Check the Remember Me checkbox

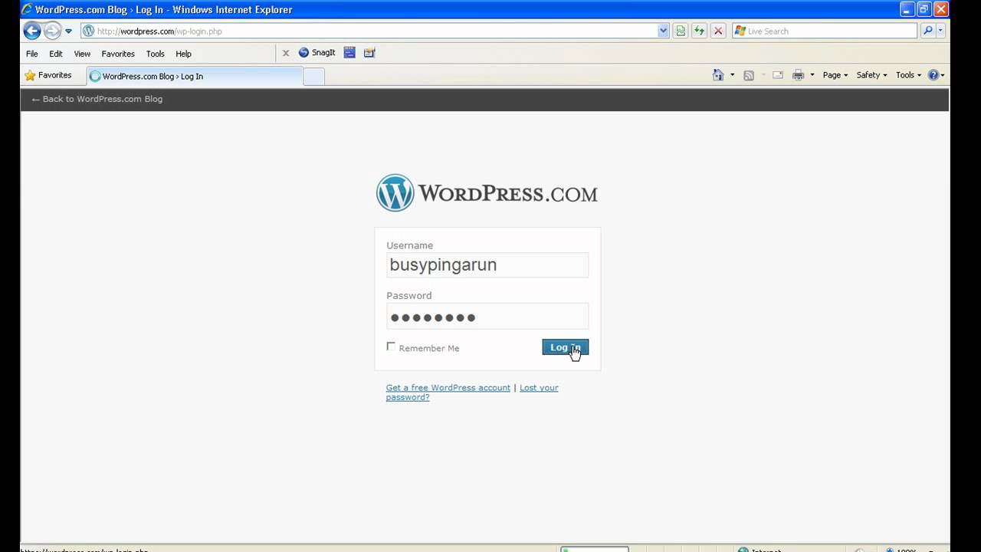(391, 347)
